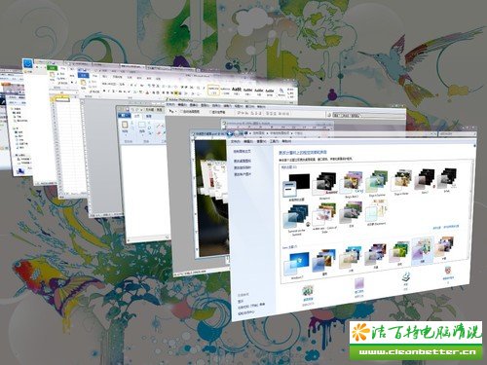Open the File menu in Photoshop window
Viewport: 487px width, 365px height.
170,104
